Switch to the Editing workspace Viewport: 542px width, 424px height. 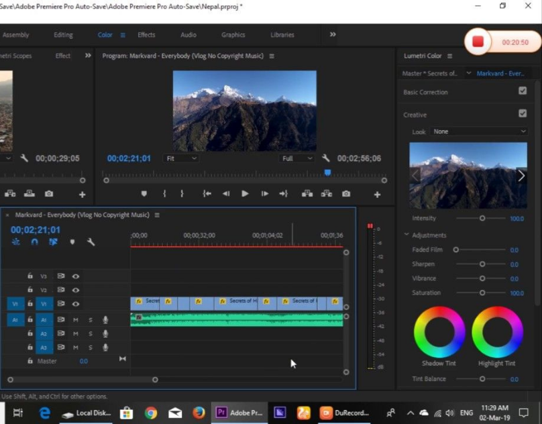(x=63, y=35)
